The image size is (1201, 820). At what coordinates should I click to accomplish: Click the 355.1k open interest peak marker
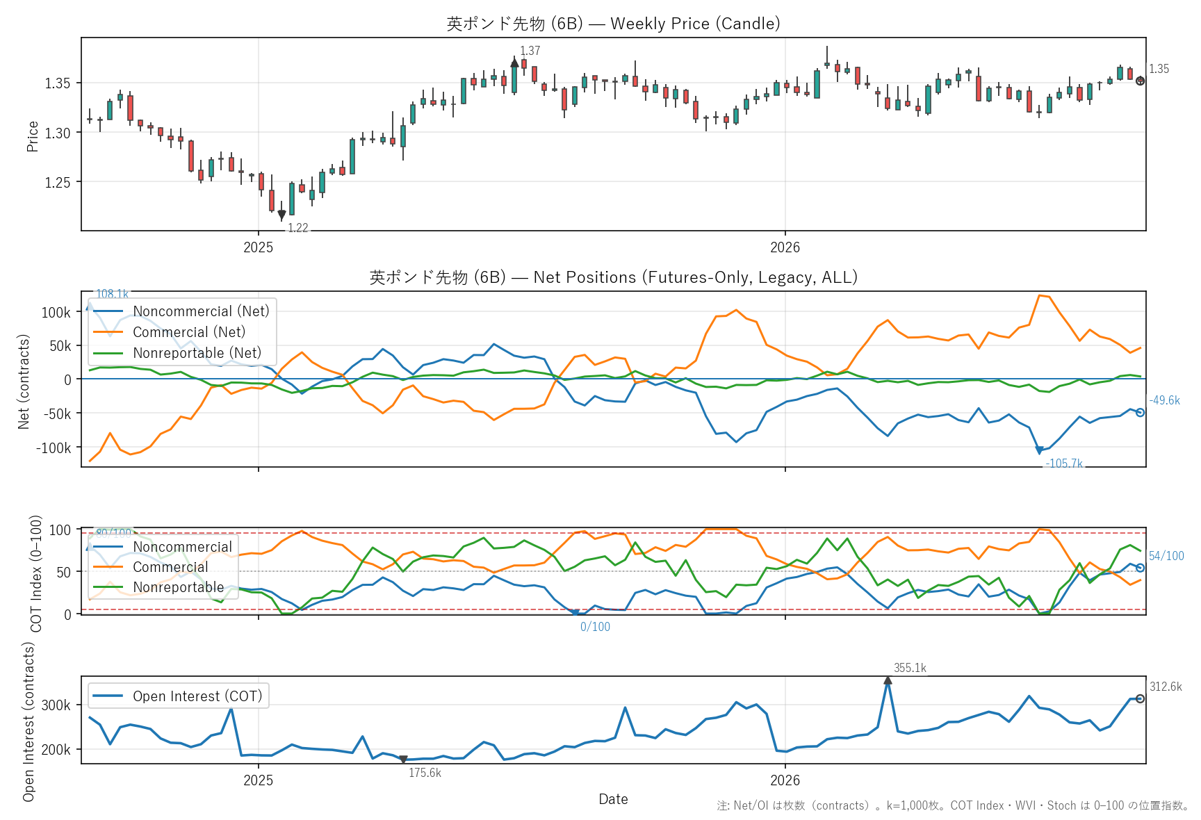coord(888,680)
